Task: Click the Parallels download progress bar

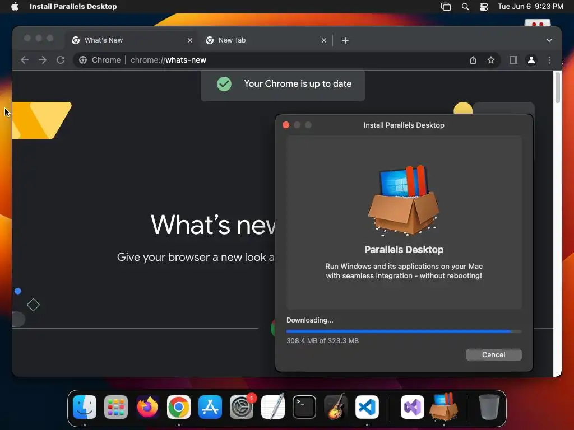Action: [404, 331]
